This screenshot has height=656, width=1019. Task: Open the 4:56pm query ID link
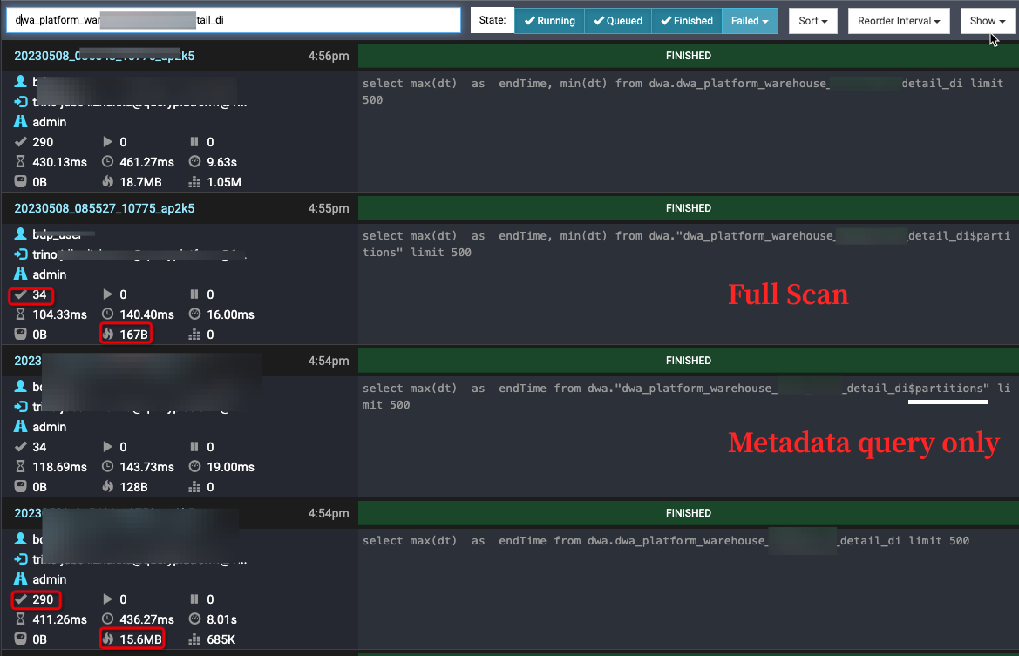pos(104,56)
